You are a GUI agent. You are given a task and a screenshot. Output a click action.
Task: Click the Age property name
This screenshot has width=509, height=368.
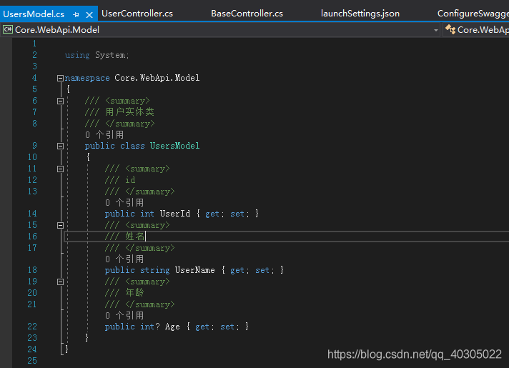[172, 327]
